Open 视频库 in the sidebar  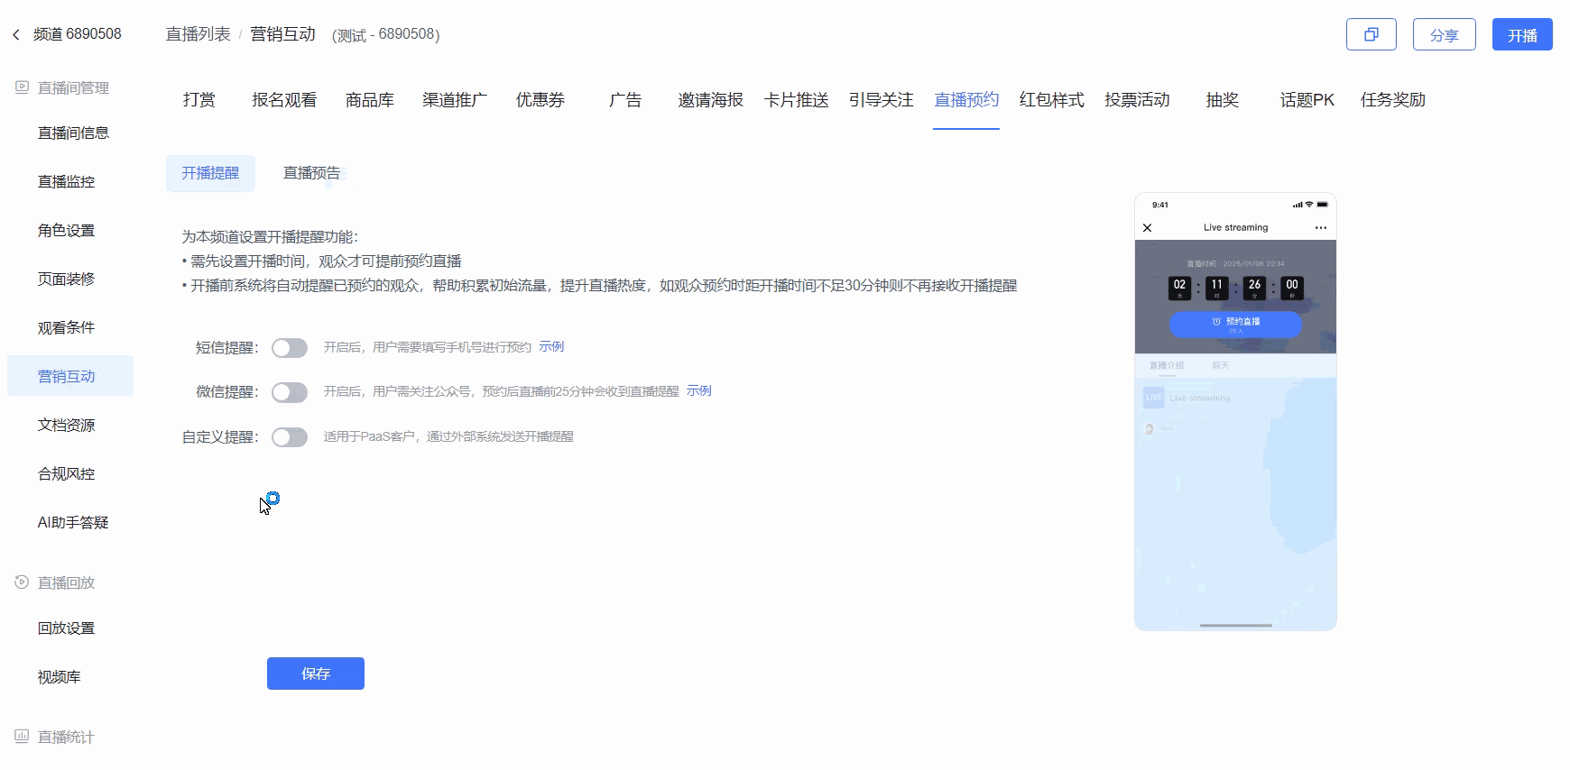(x=59, y=676)
